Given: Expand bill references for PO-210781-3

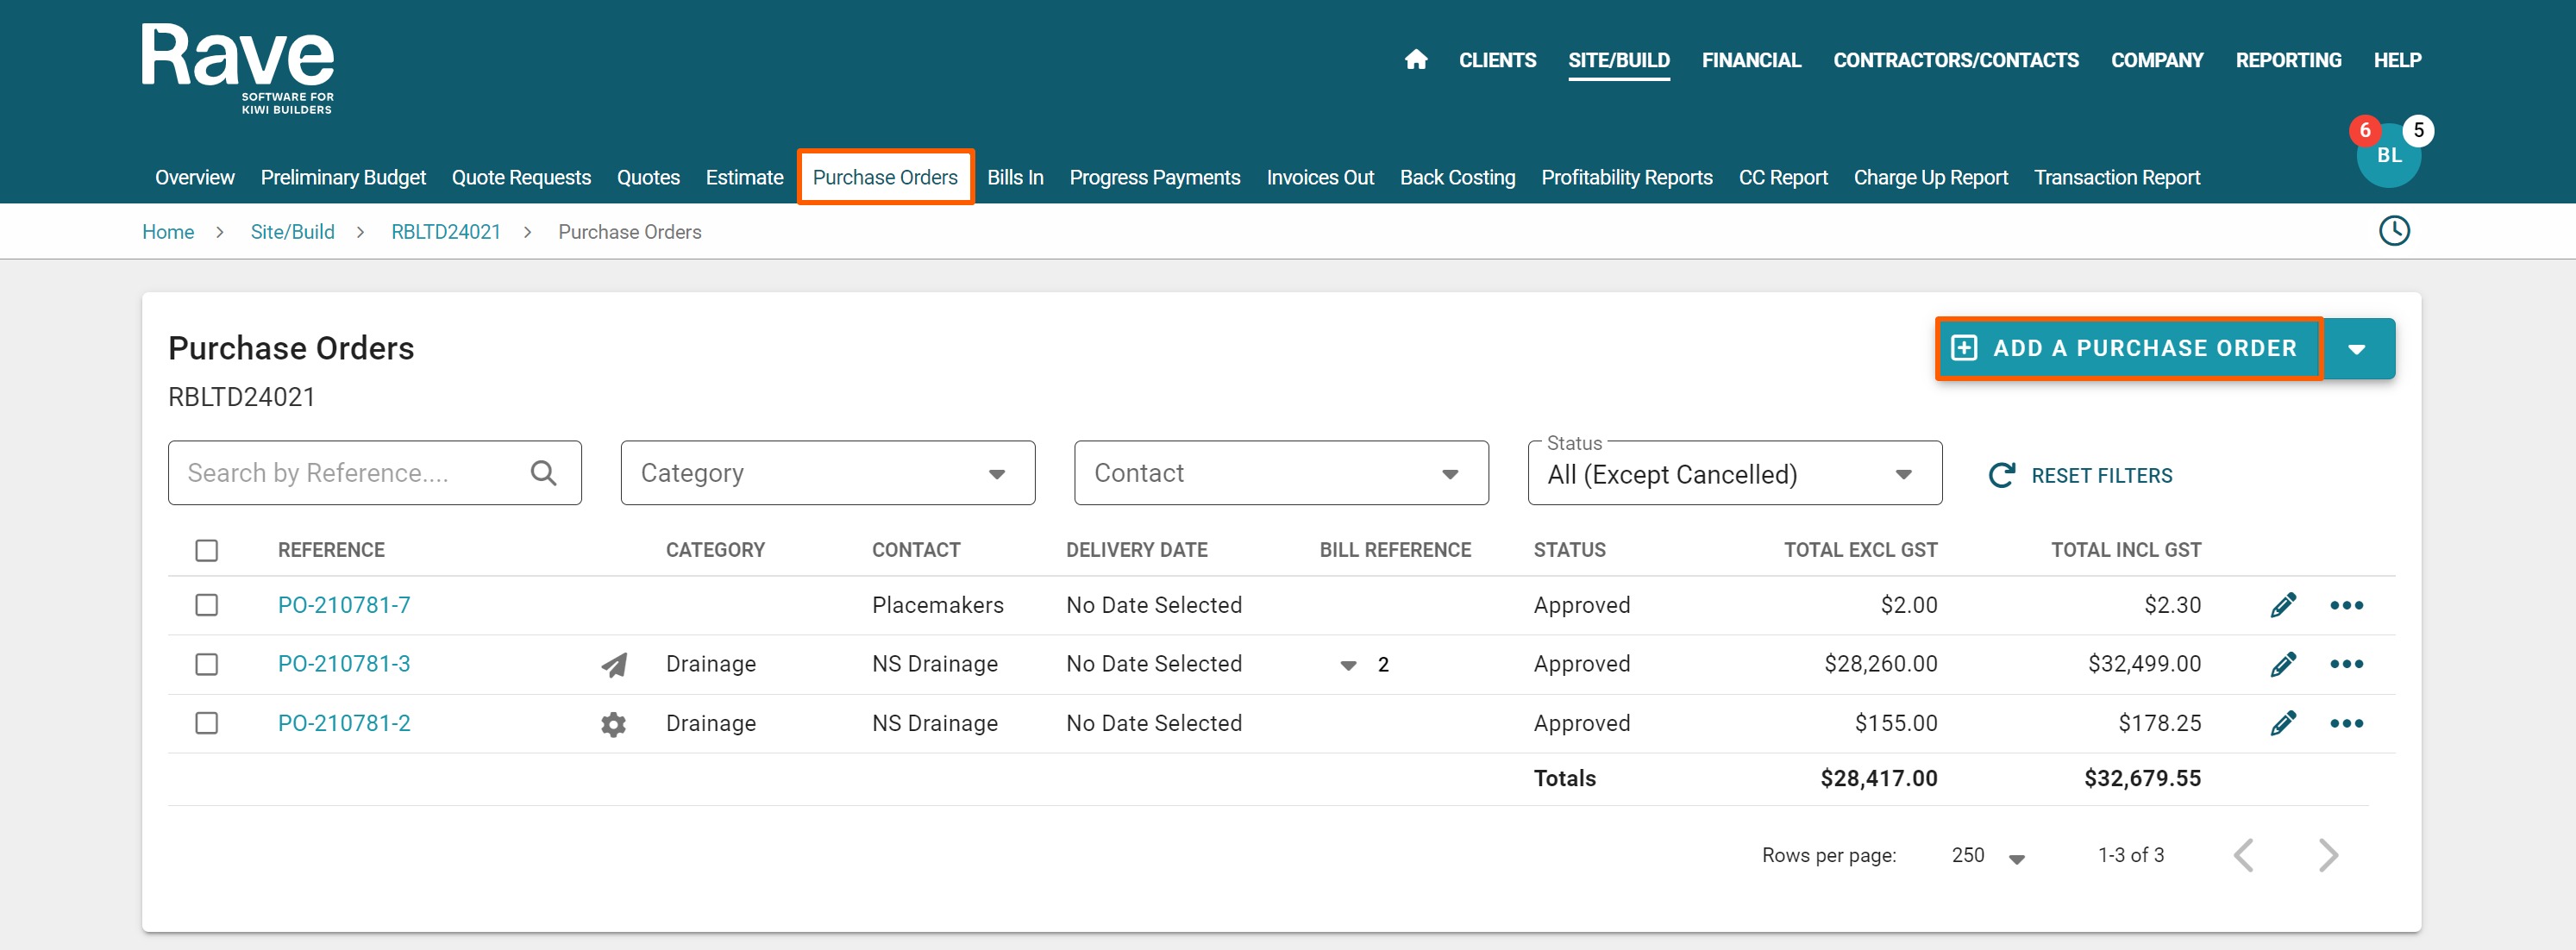Looking at the screenshot, I should (x=1348, y=665).
